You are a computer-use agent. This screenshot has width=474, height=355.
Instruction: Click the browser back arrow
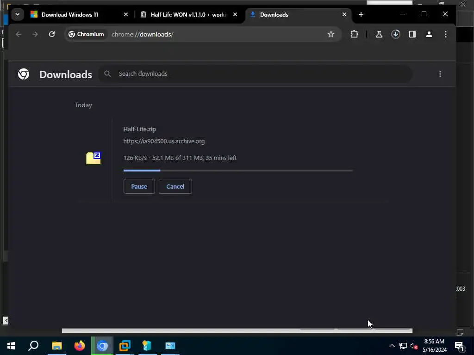pos(19,34)
